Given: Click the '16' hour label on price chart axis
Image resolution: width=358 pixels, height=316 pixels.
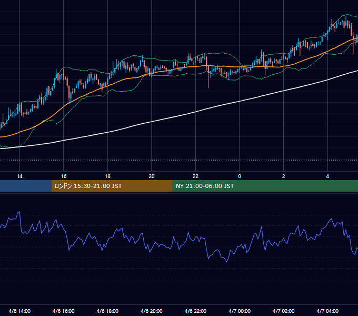Looking at the screenshot, I should pos(64,176).
